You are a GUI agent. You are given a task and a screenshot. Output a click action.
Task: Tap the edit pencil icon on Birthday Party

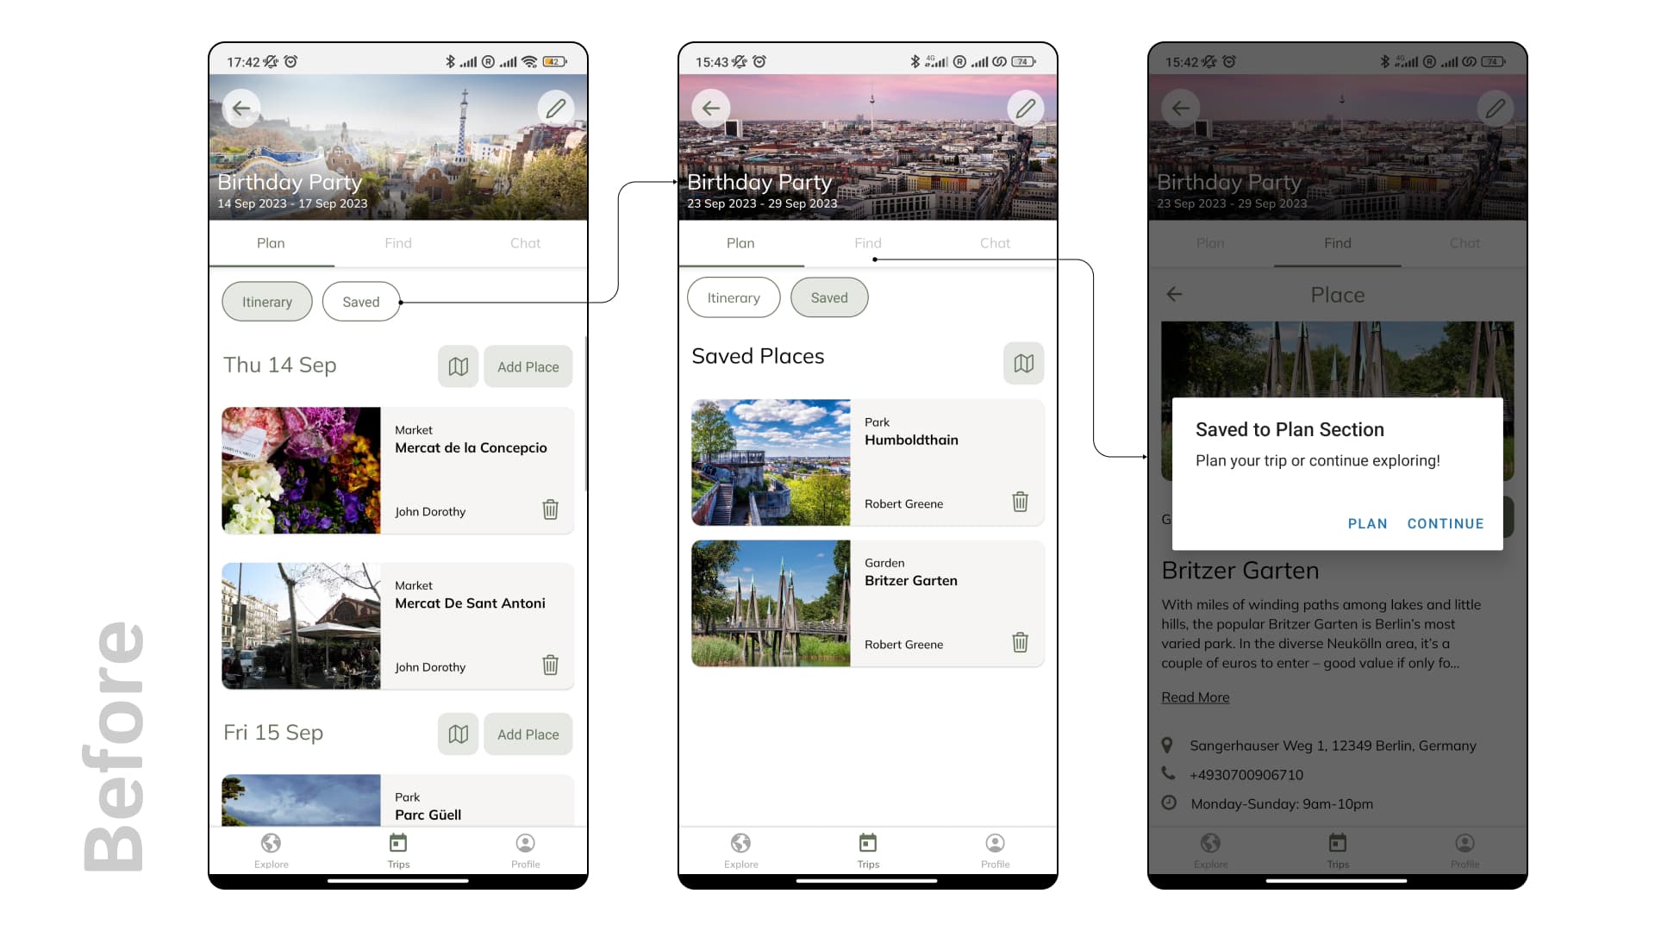(557, 108)
